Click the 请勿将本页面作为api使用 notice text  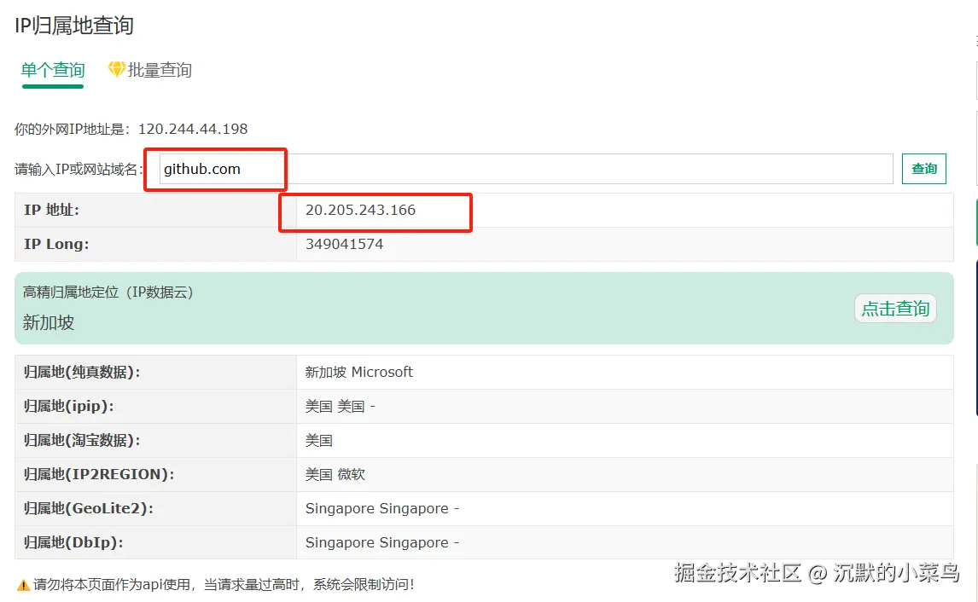point(224,585)
